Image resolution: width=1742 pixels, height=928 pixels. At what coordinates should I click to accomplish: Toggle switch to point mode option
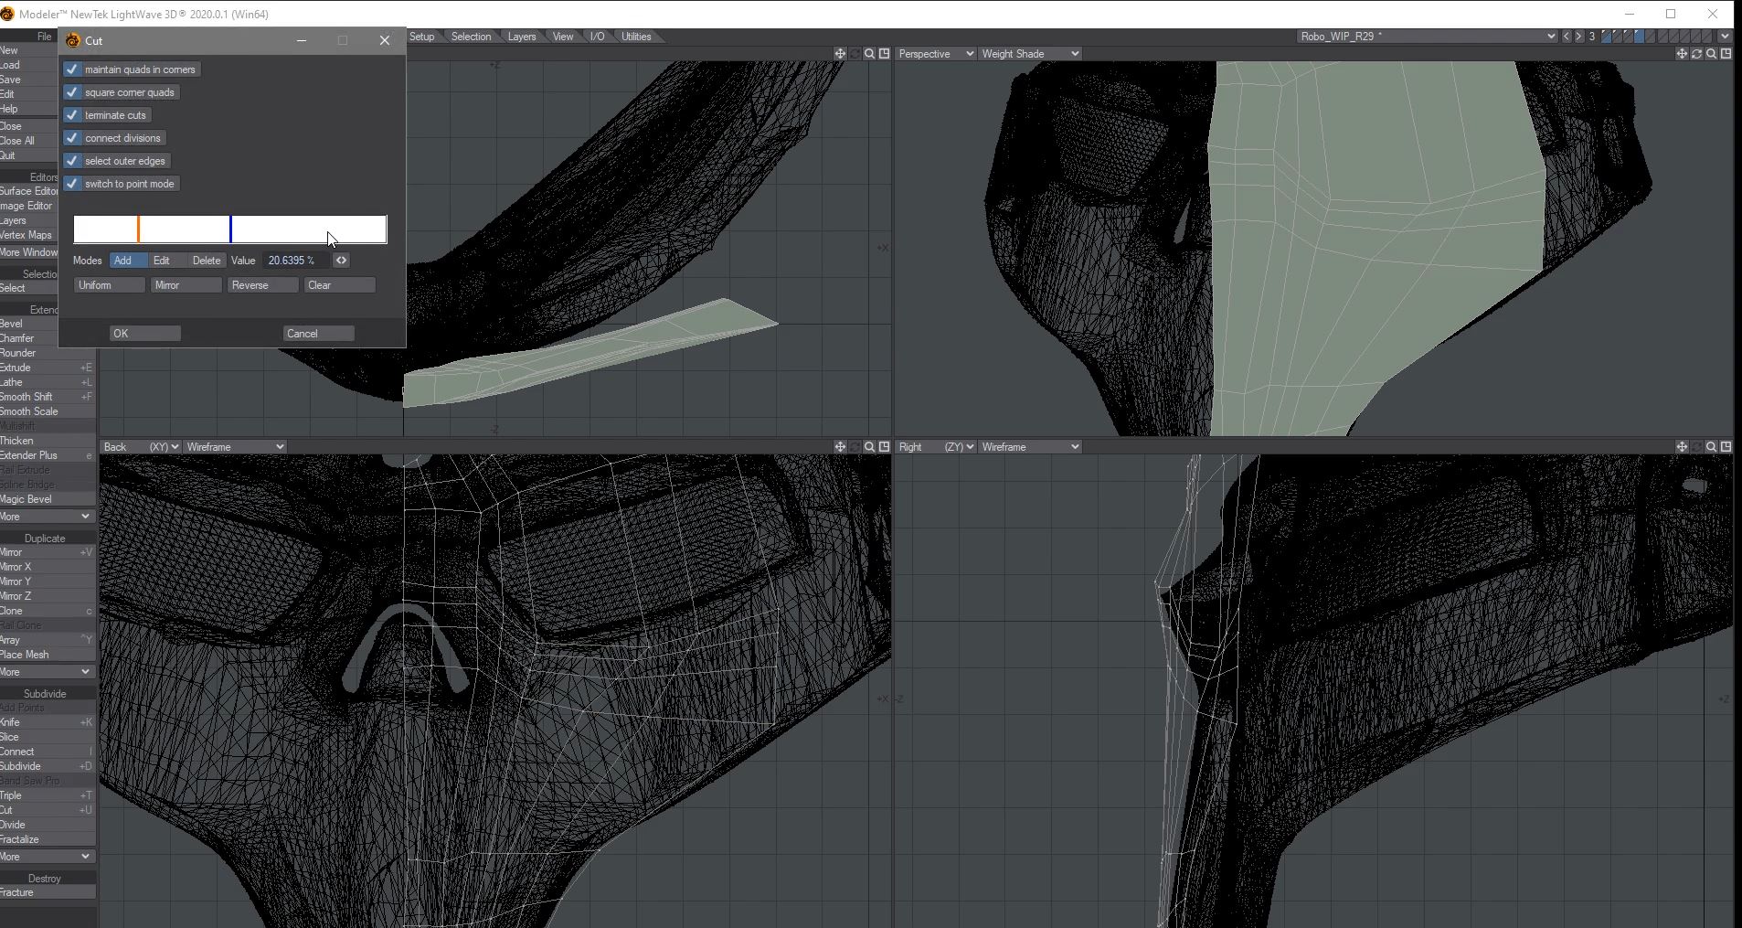[72, 184]
